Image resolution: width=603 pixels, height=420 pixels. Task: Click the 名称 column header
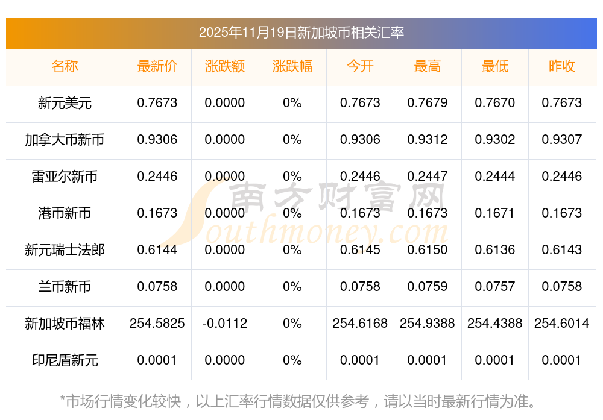click(65, 66)
